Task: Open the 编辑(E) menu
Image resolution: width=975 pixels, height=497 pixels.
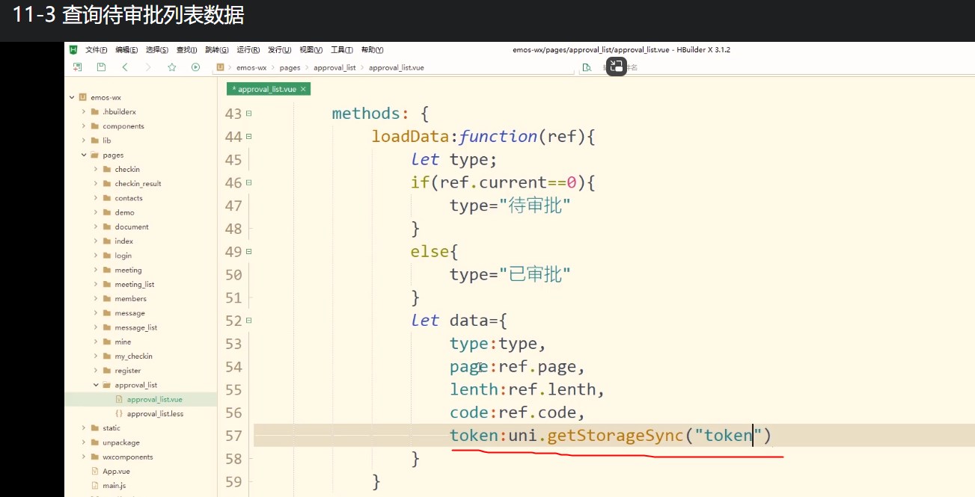Action: click(126, 50)
